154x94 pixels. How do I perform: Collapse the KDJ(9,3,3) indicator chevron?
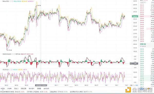coord(1,70)
